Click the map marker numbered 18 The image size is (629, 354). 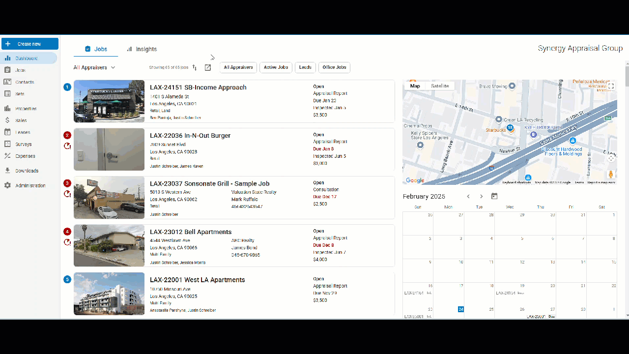pyautogui.click(x=510, y=128)
